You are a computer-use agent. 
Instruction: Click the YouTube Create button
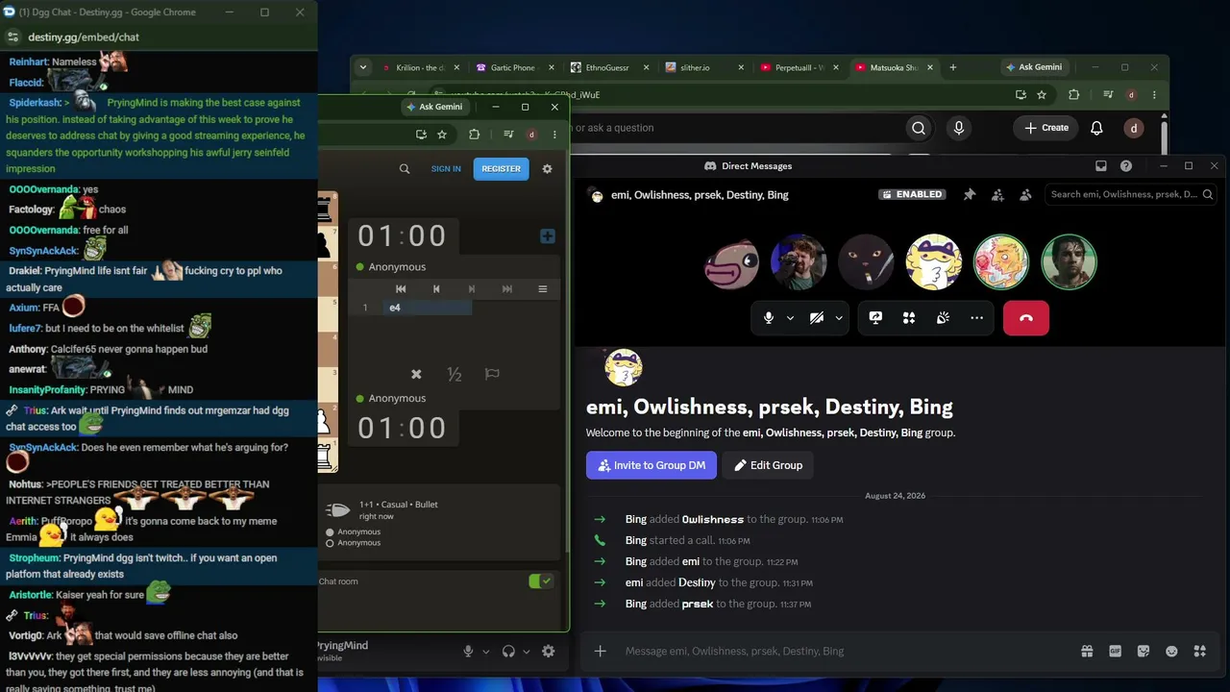click(1046, 128)
